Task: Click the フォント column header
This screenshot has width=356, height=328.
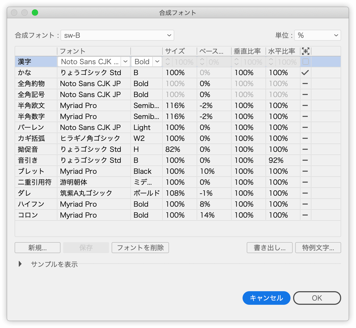Action: [73, 51]
